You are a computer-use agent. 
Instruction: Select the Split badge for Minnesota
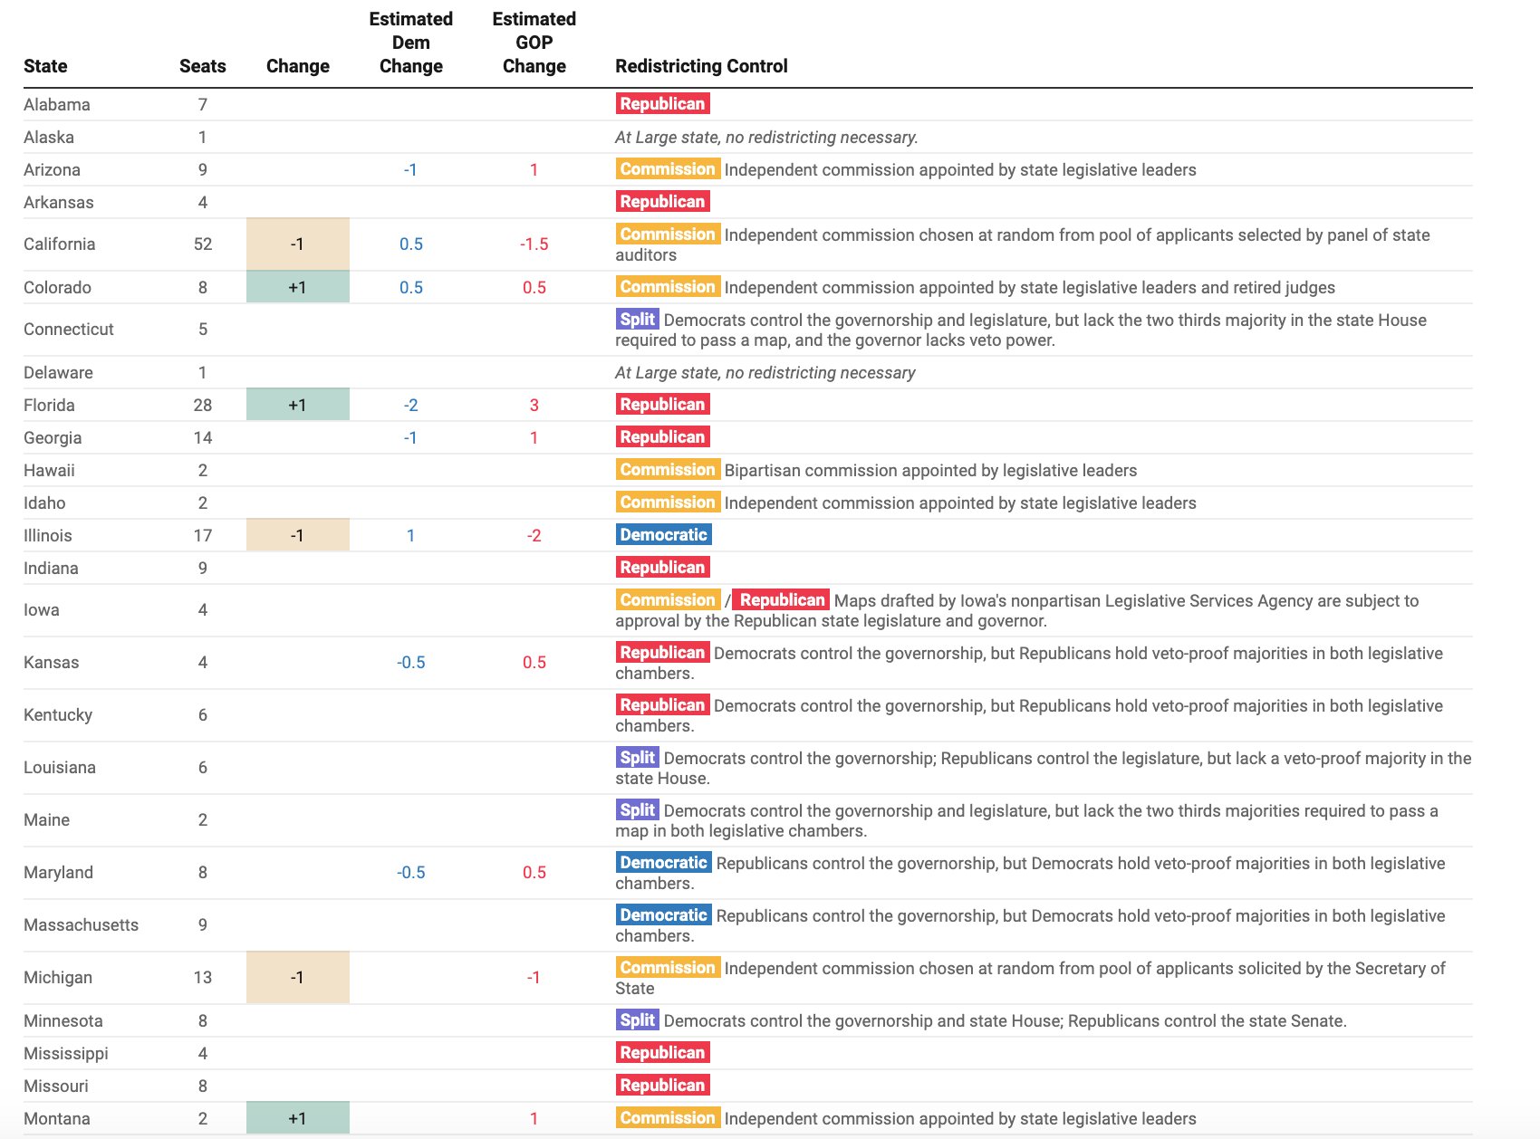637,1019
